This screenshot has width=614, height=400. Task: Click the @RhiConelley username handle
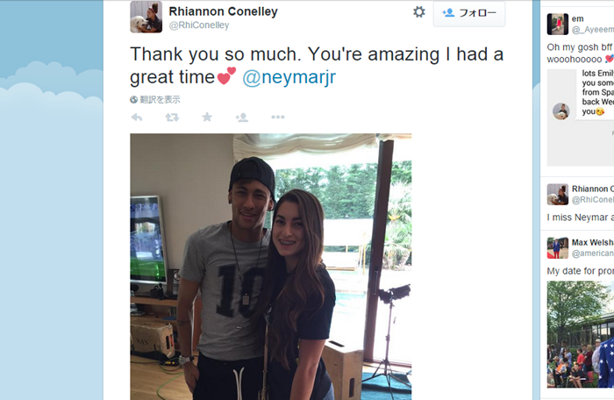click(198, 25)
